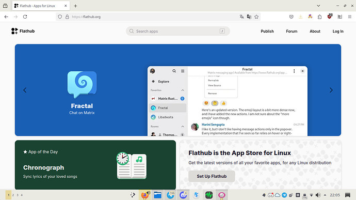This screenshot has height=200, width=356.
Task: Click Log In in the header
Action: point(338,31)
